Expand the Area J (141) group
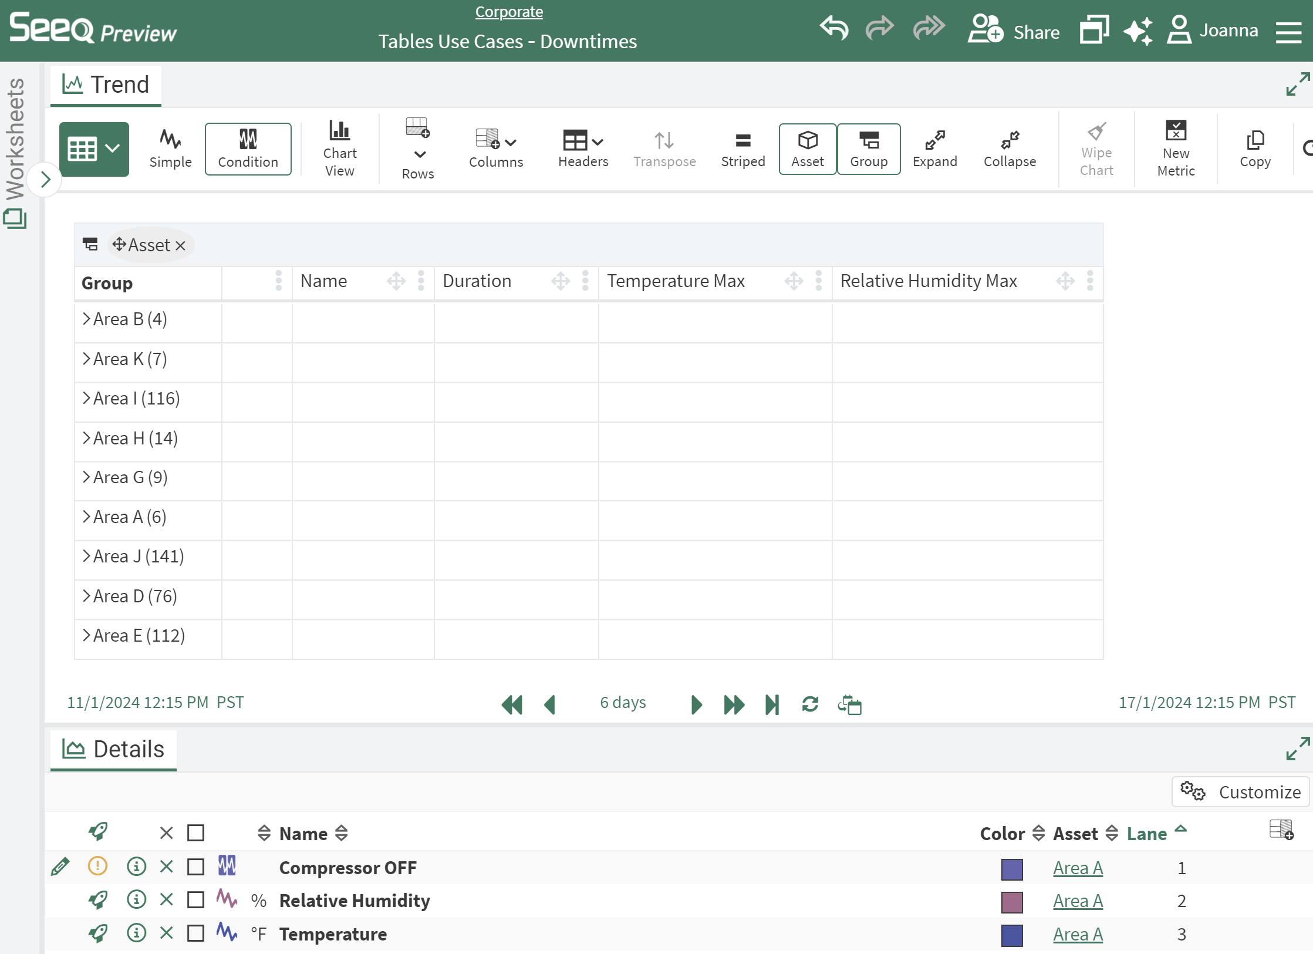 [x=86, y=556]
